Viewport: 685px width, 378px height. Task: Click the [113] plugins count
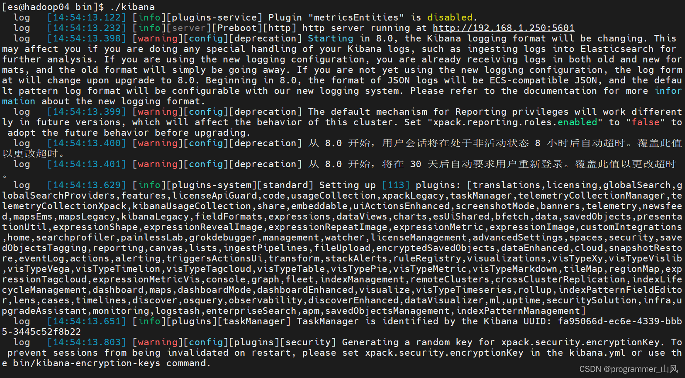(x=396, y=185)
